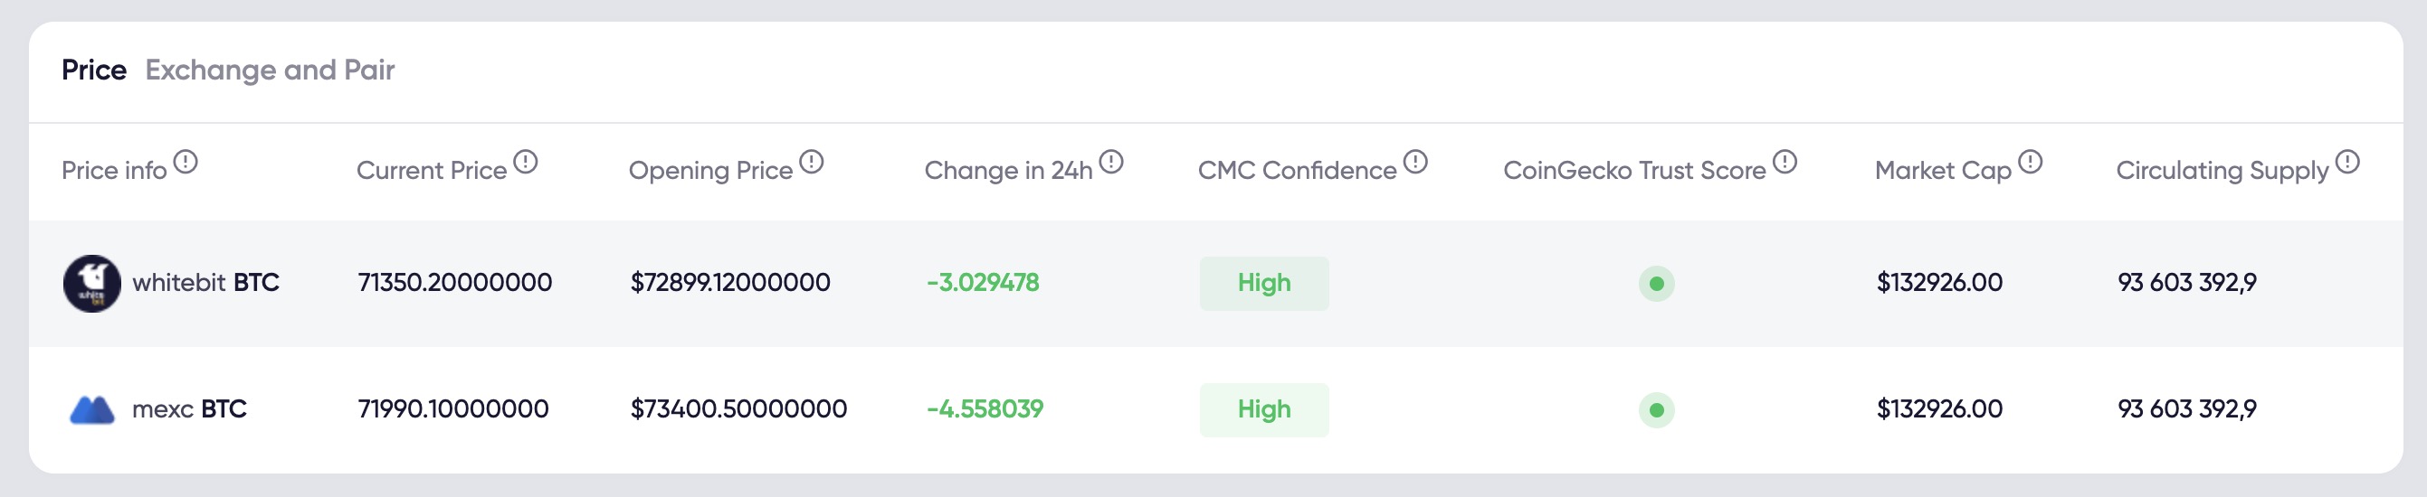Click the Circulating Supply info icon
The width and height of the screenshot is (2427, 497).
2348,162
